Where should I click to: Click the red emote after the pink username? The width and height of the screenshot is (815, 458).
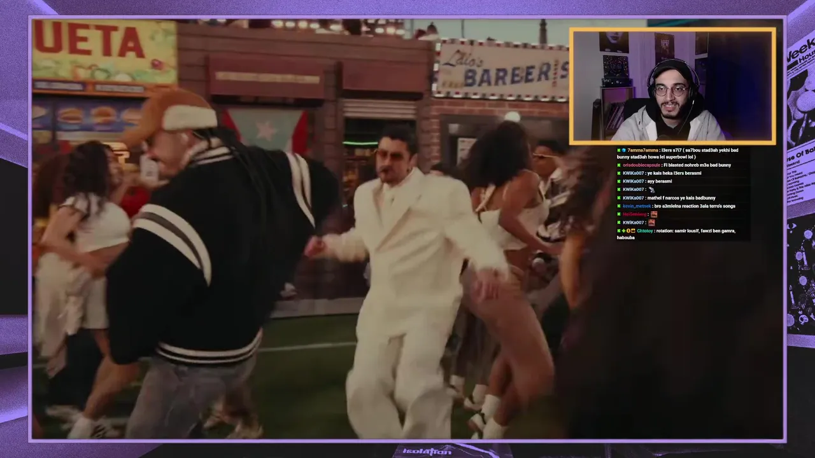654,214
